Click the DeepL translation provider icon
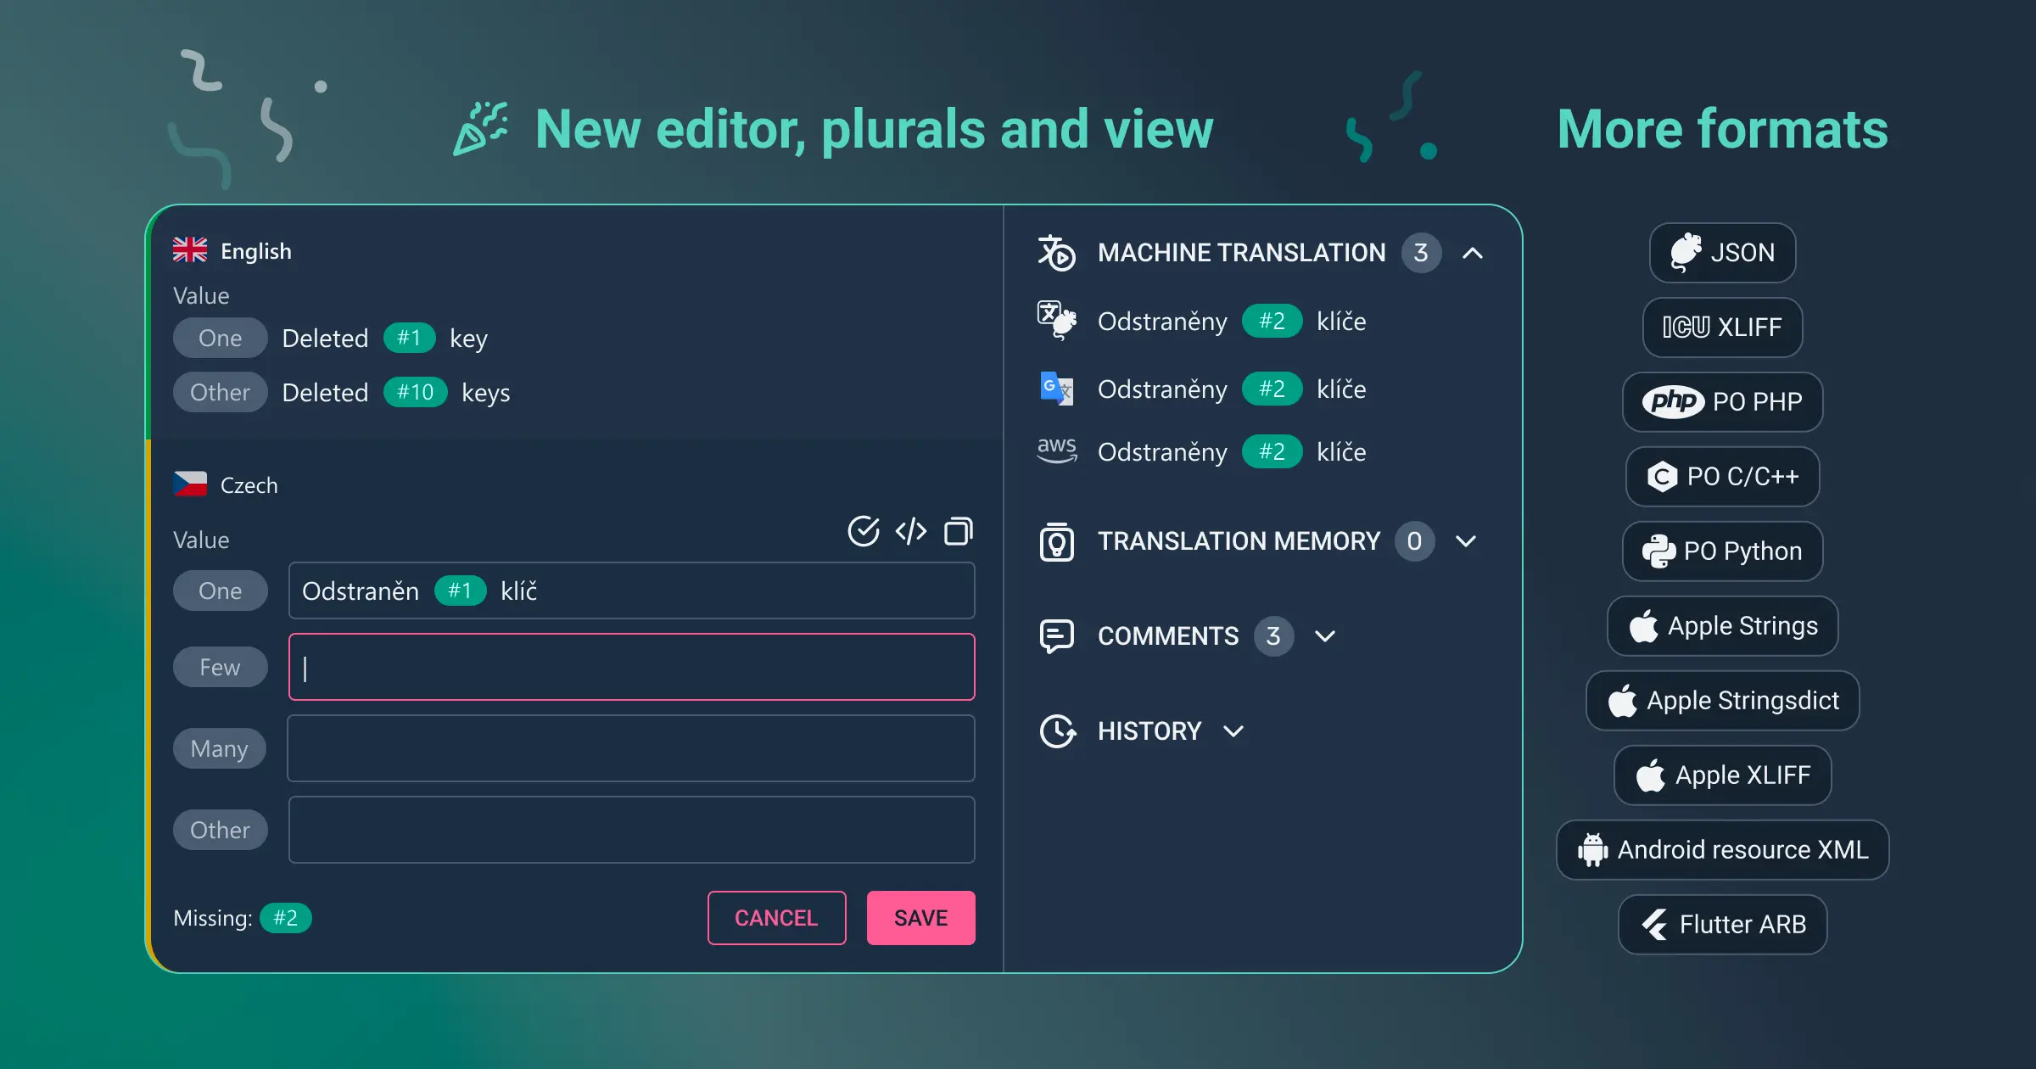 click(1057, 321)
